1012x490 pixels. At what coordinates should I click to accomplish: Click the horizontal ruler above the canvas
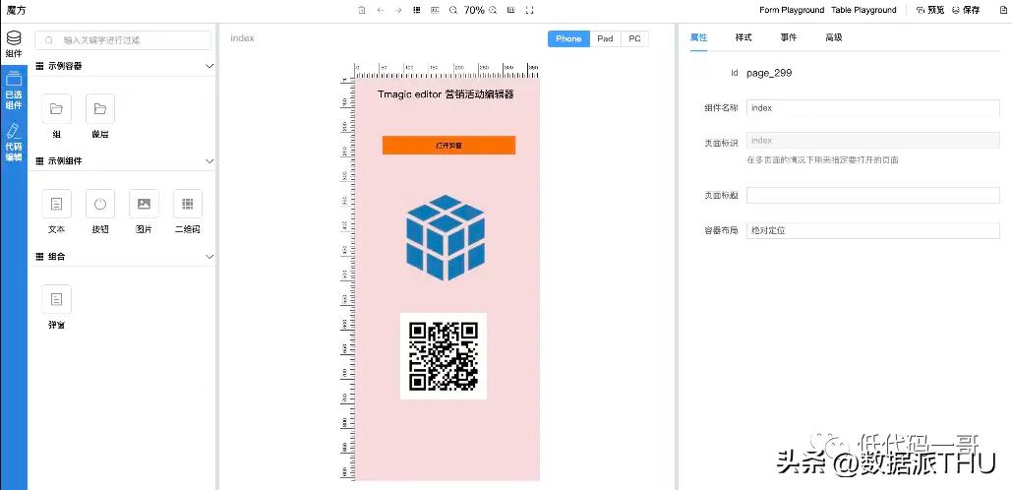[x=446, y=71]
